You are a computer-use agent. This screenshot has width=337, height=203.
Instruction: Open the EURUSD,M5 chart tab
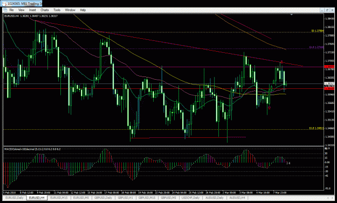tap(81, 198)
